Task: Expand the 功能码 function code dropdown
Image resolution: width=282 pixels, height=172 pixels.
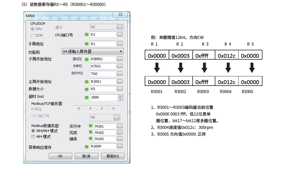Action: [121, 51]
